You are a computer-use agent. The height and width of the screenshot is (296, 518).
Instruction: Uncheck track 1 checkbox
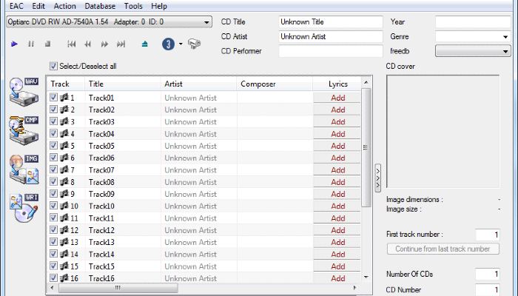point(53,97)
